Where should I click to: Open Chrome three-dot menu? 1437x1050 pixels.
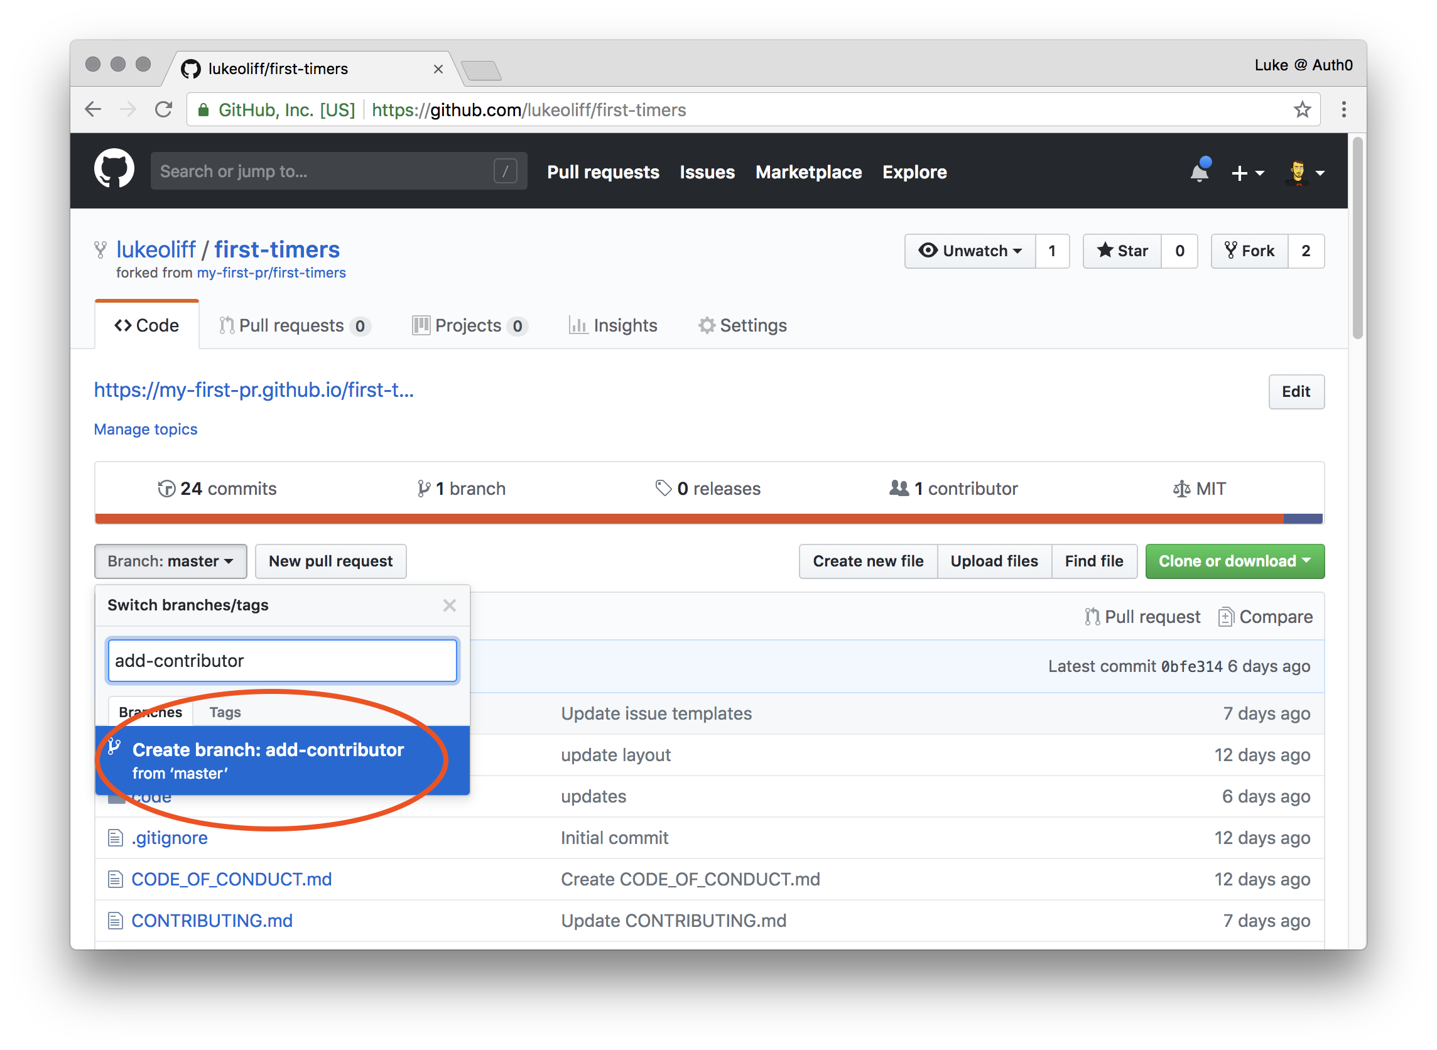click(x=1343, y=110)
